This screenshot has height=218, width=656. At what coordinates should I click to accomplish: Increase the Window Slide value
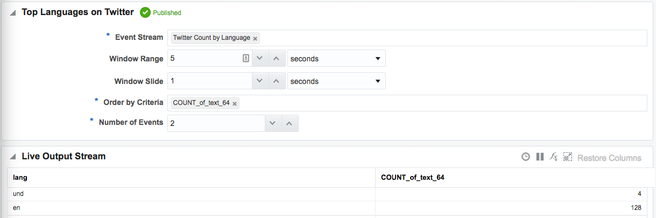(x=276, y=81)
